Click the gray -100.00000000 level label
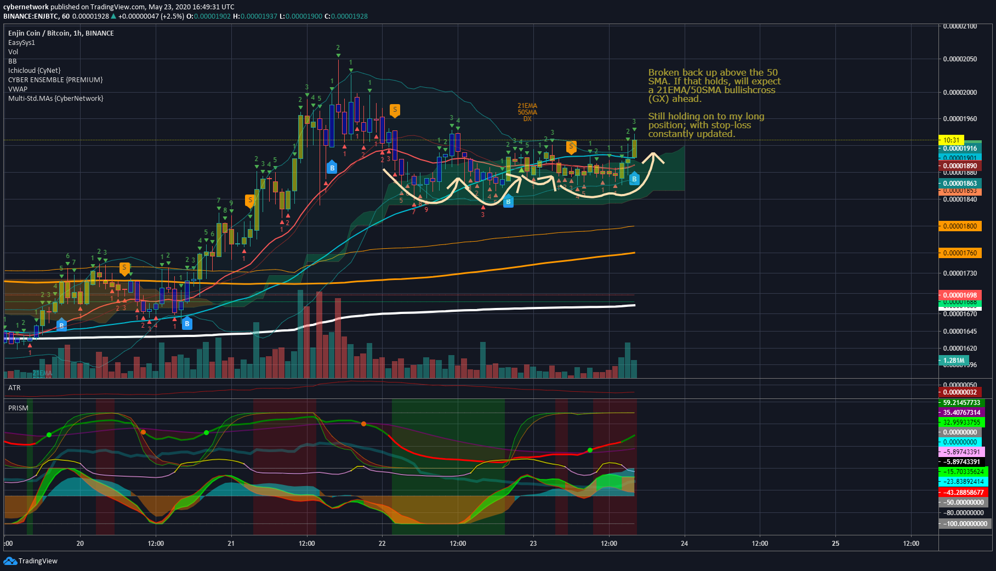 (x=965, y=524)
